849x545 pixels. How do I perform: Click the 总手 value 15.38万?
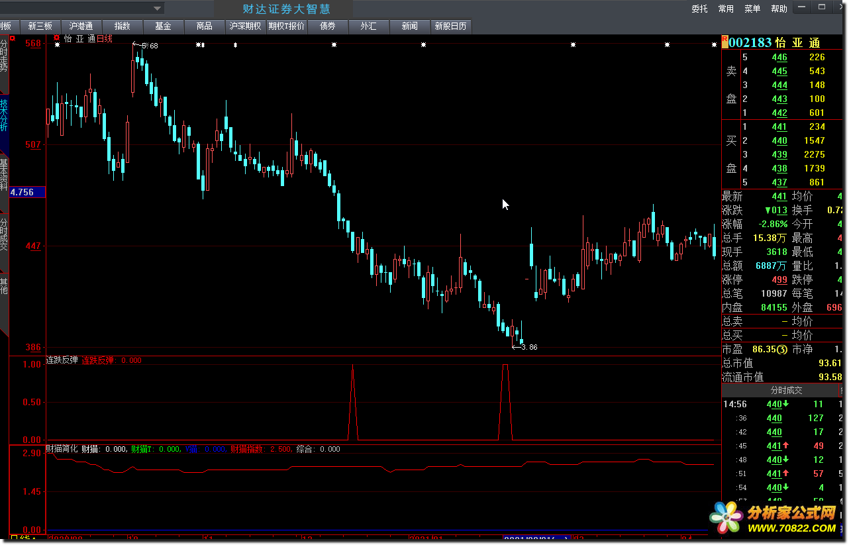click(x=770, y=238)
